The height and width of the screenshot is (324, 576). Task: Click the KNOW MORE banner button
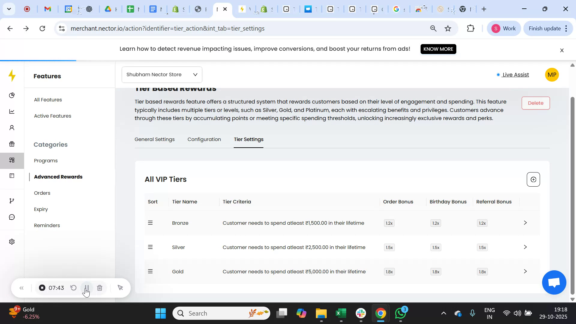pos(438,49)
